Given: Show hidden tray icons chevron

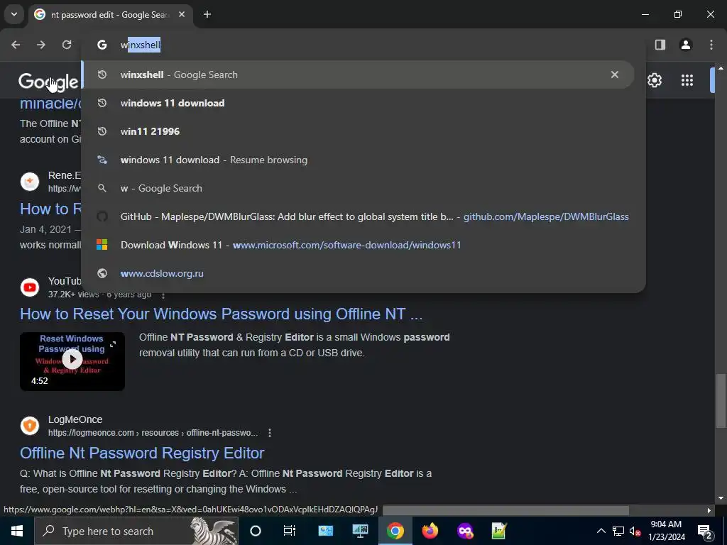Looking at the screenshot, I should (601, 531).
